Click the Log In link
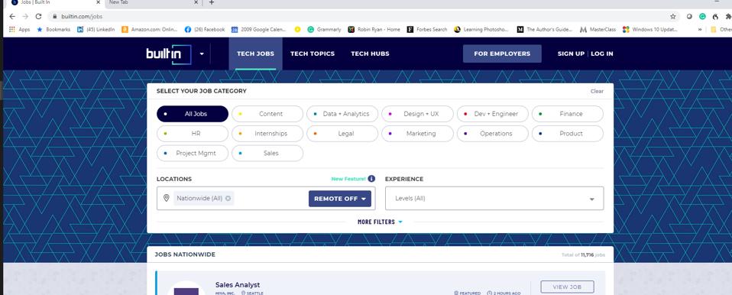The image size is (732, 295). coord(602,53)
